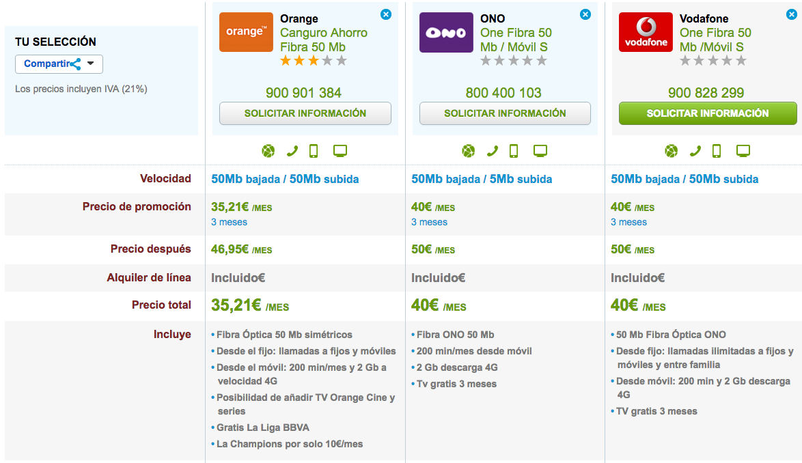The height and width of the screenshot is (463, 802).
Task: Click 'La Champions por solo 10€/mes' item
Action: click(x=289, y=444)
